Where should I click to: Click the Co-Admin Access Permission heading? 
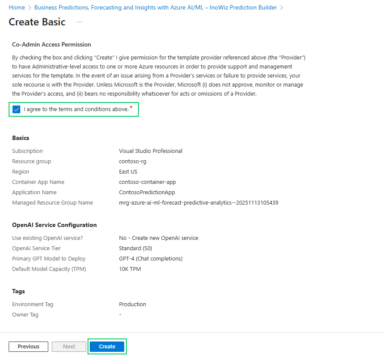51,44
